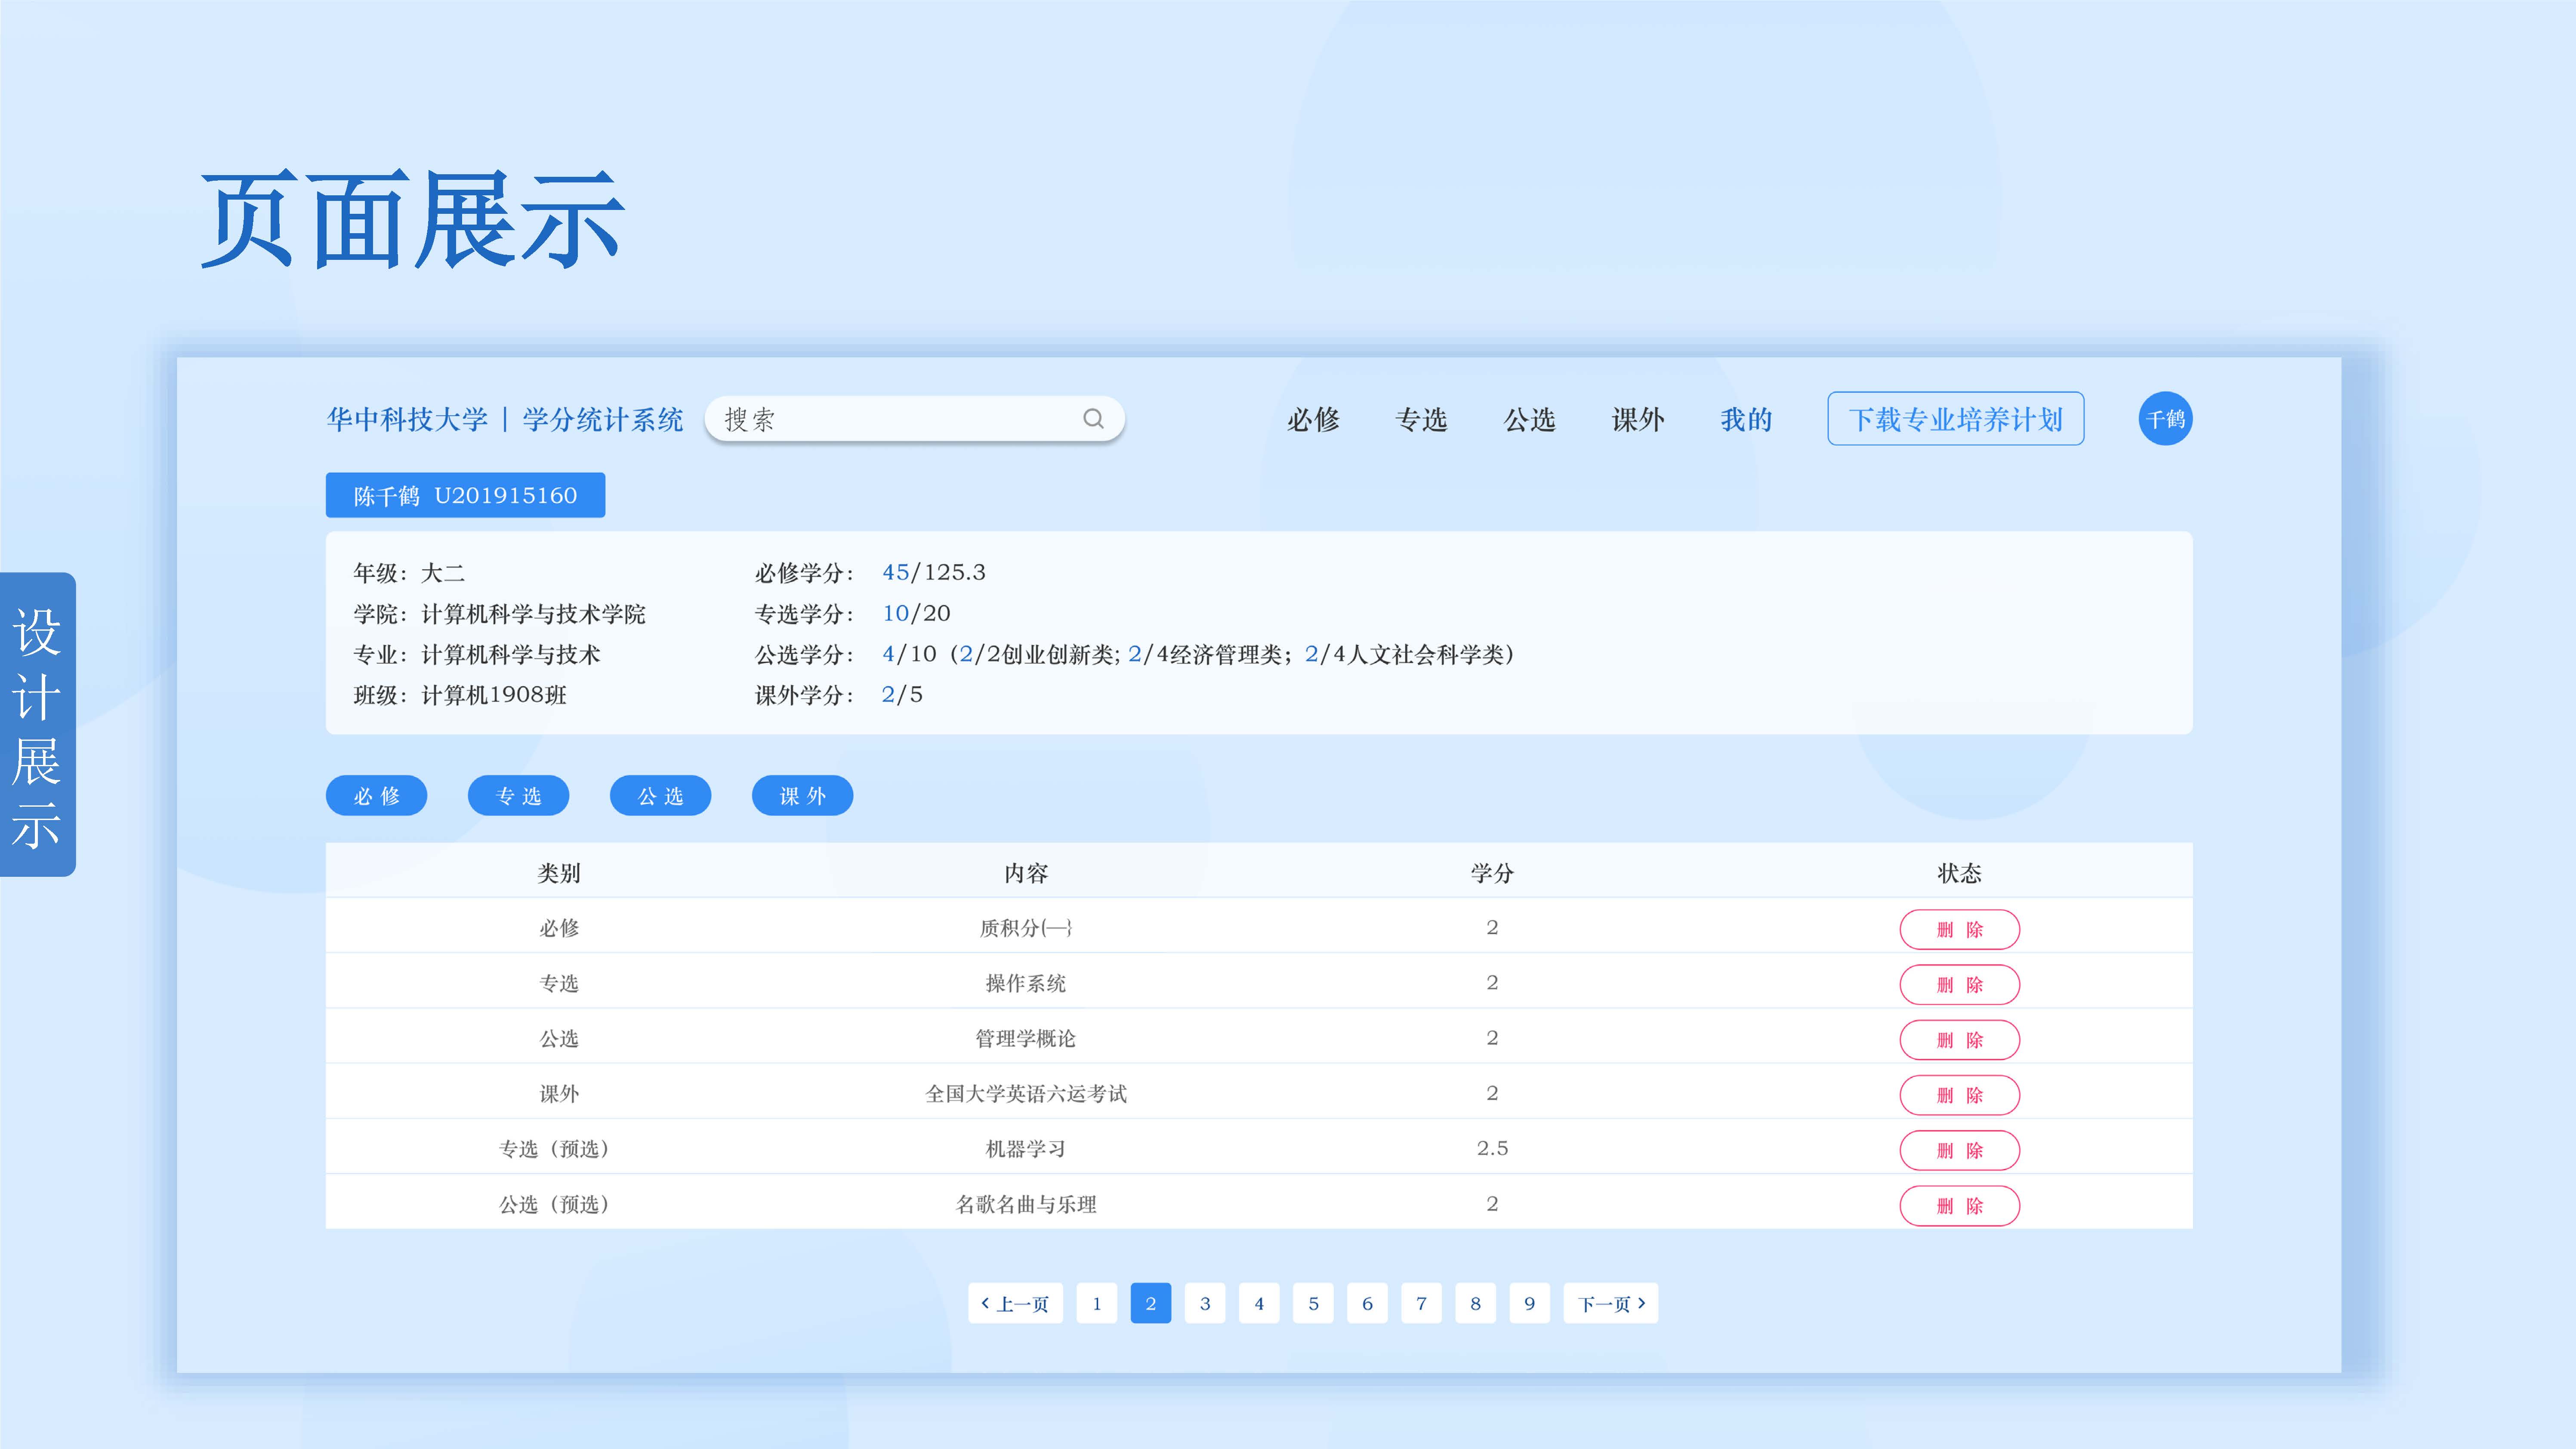The width and height of the screenshot is (2576, 1449).
Task: Click 下载专业培养计划 button
Action: tap(1955, 419)
